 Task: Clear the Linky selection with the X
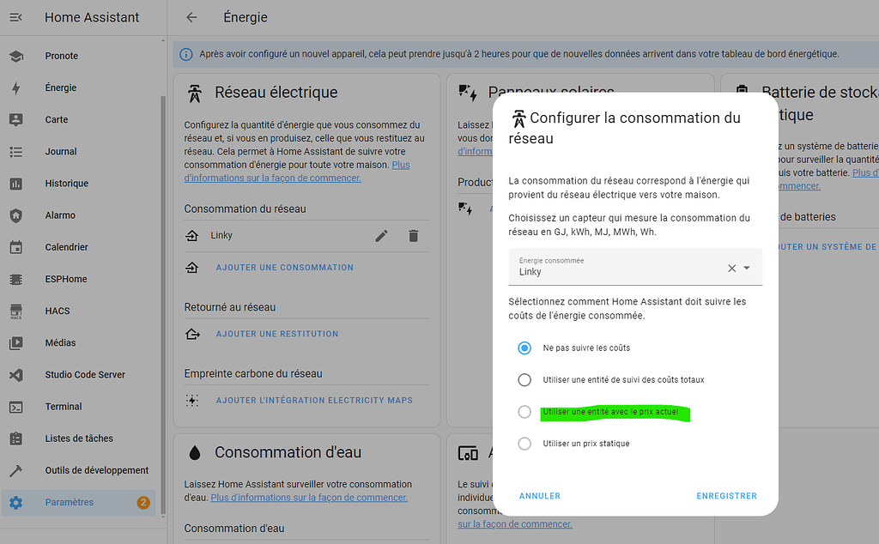pos(734,267)
